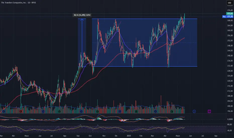234x138 pixels.
Task: Open the magenta upcoming earnings E marker
Action: pos(209,111)
